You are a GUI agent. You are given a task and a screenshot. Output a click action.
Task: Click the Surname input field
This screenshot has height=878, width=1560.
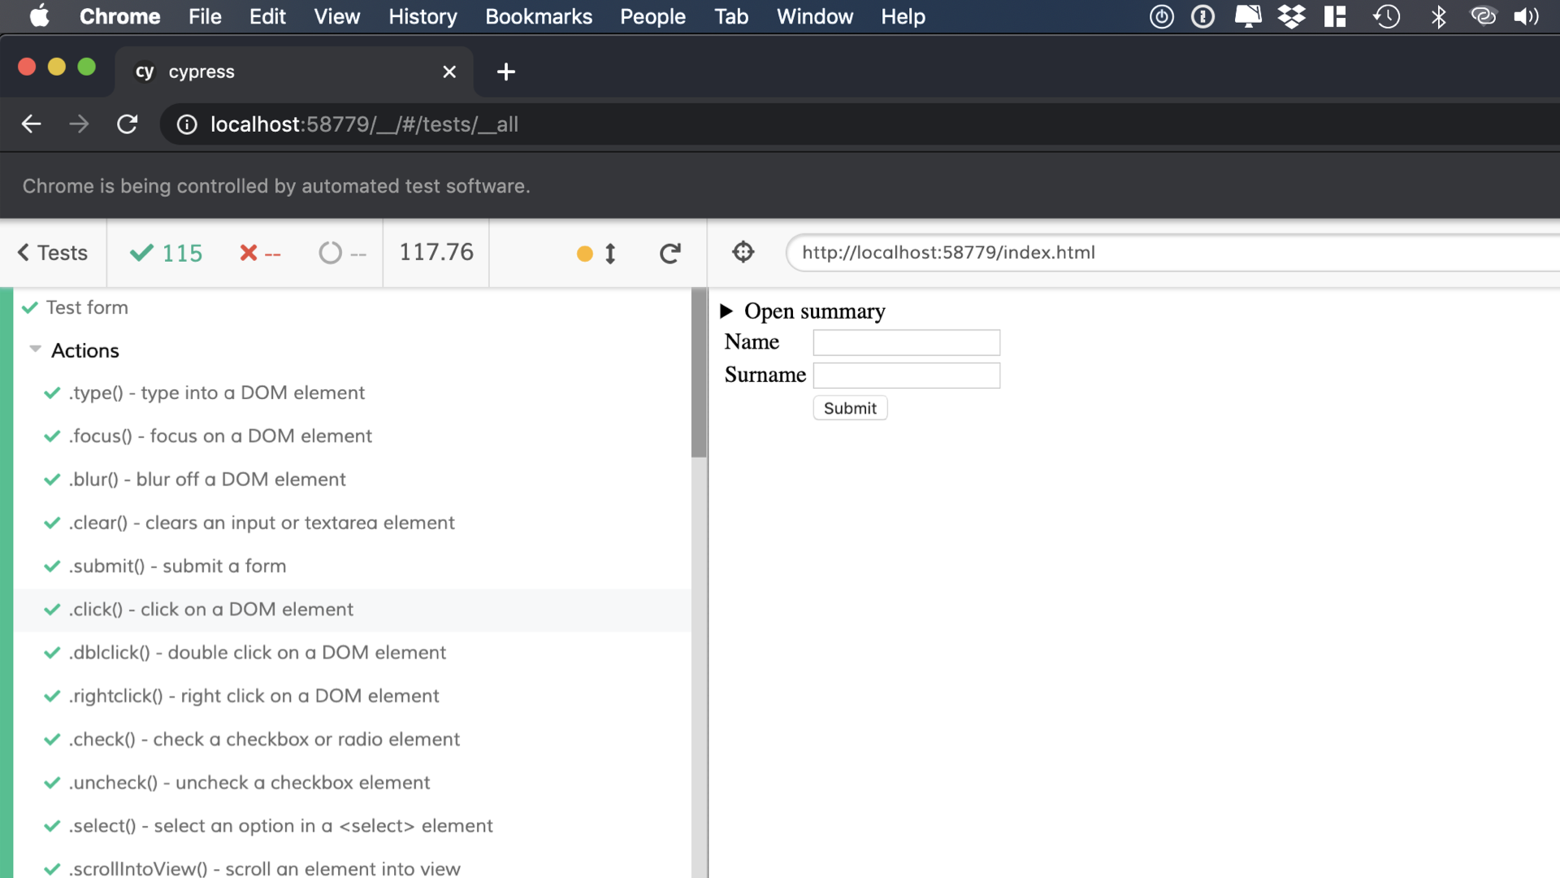(x=906, y=375)
